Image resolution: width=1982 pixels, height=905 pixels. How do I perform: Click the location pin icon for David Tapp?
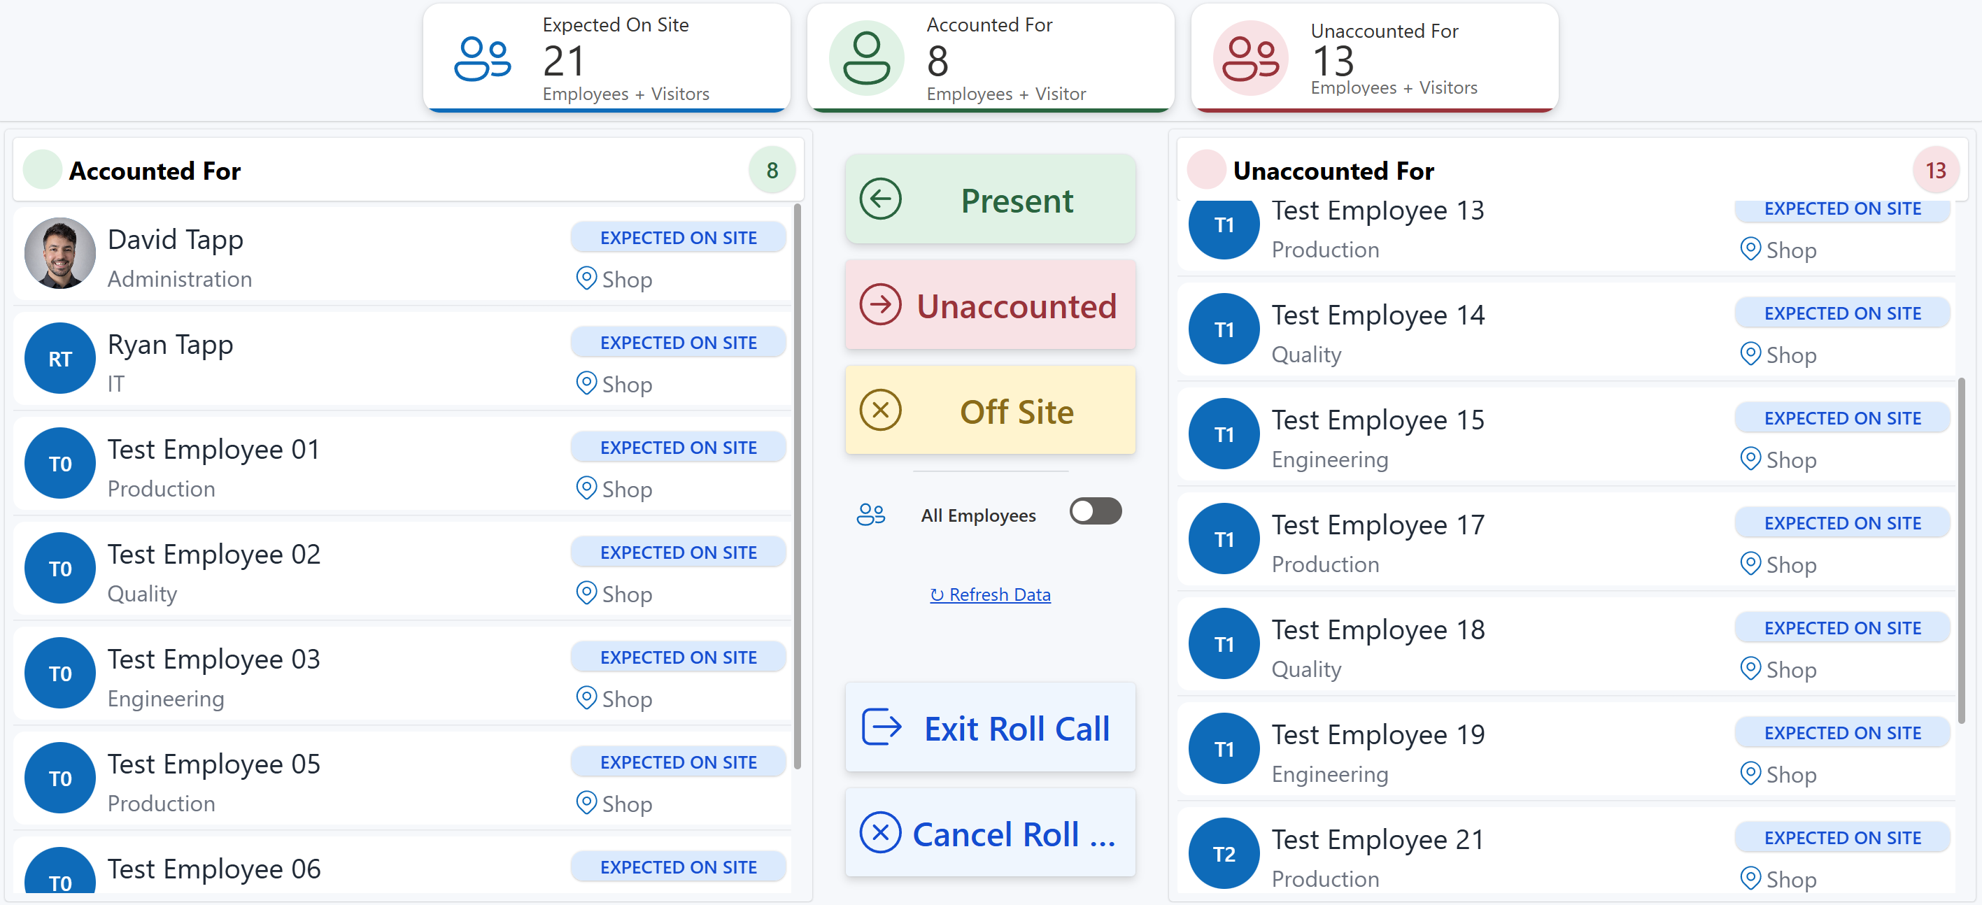coord(586,278)
